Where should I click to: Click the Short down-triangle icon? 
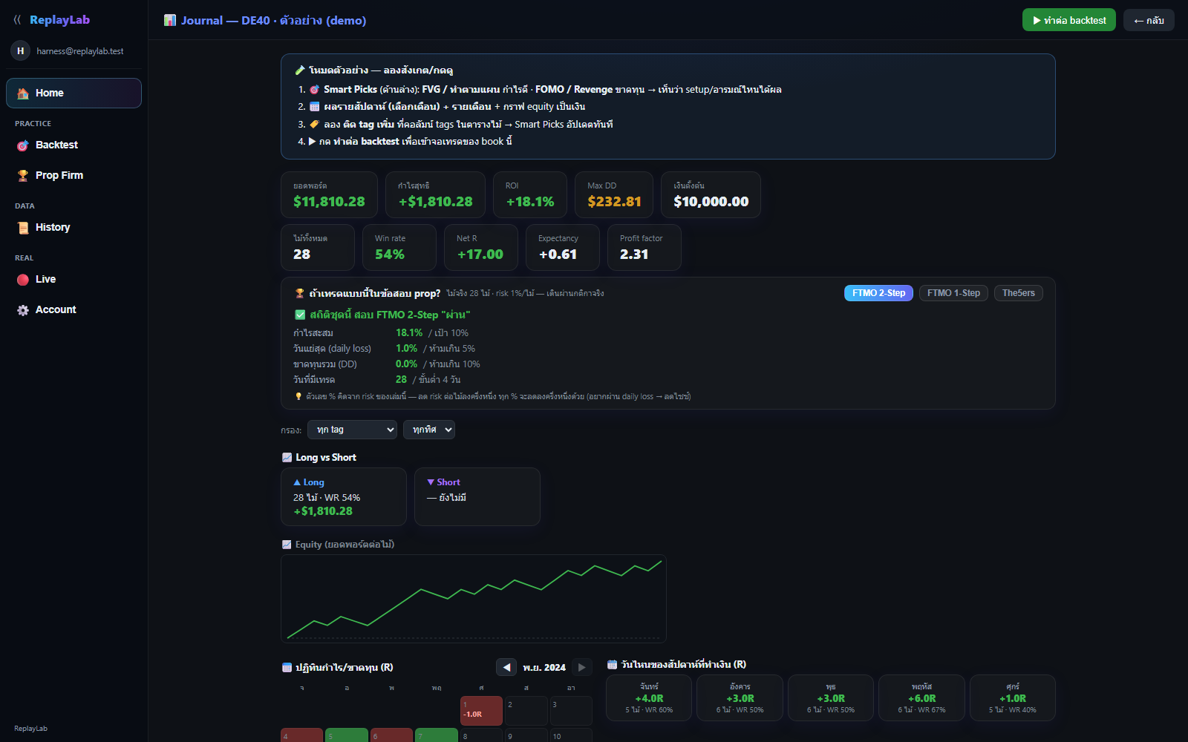pos(431,482)
